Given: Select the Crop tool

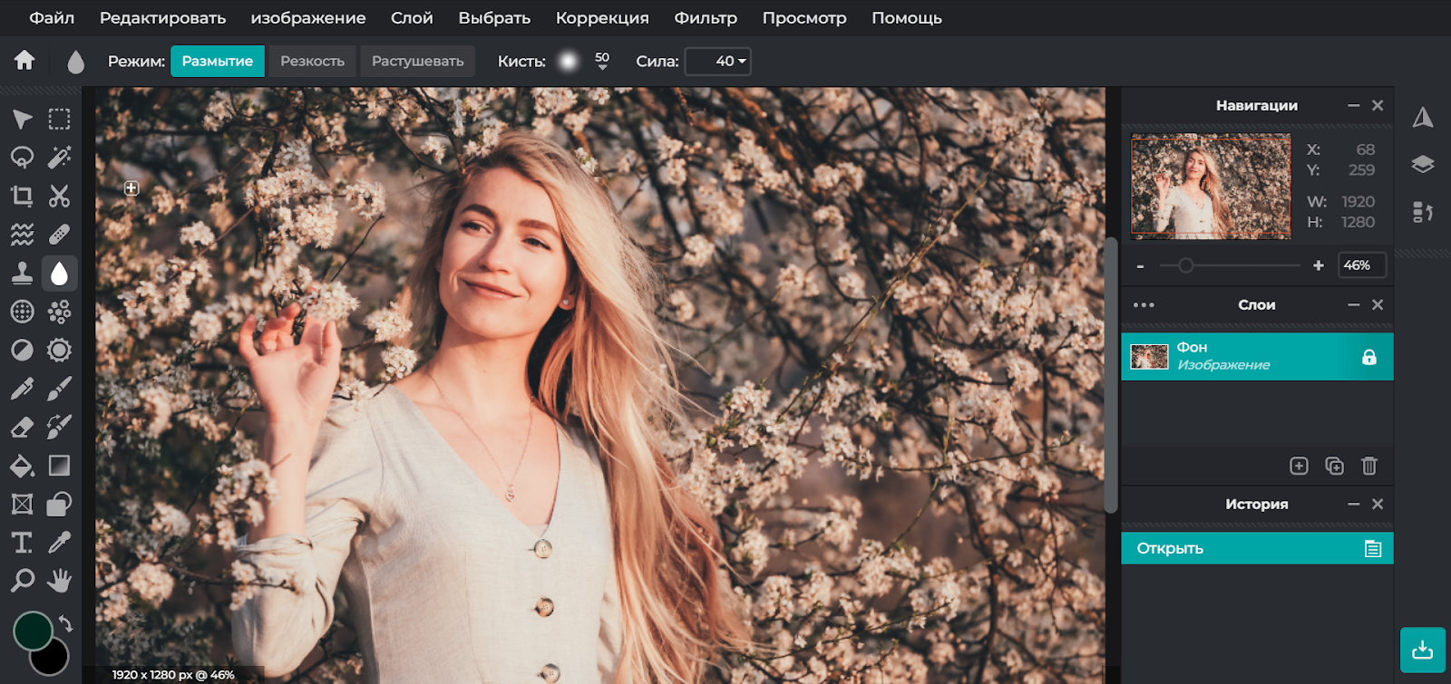Looking at the screenshot, I should coord(22,197).
